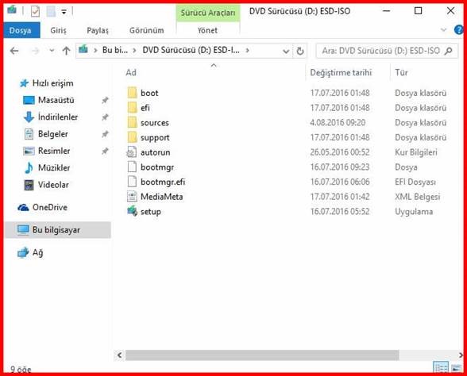
Task: Sort by the Değiştirme tarihi column header
Action: [x=341, y=73]
